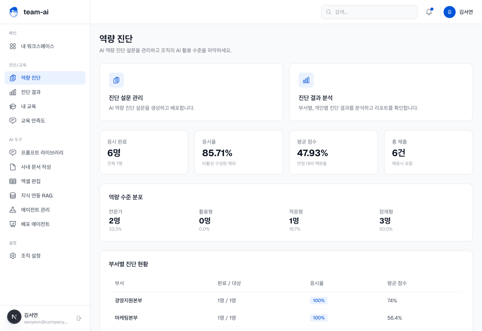Click the 교육 만족도 speech bubble icon
482x331 pixels.
point(13,121)
